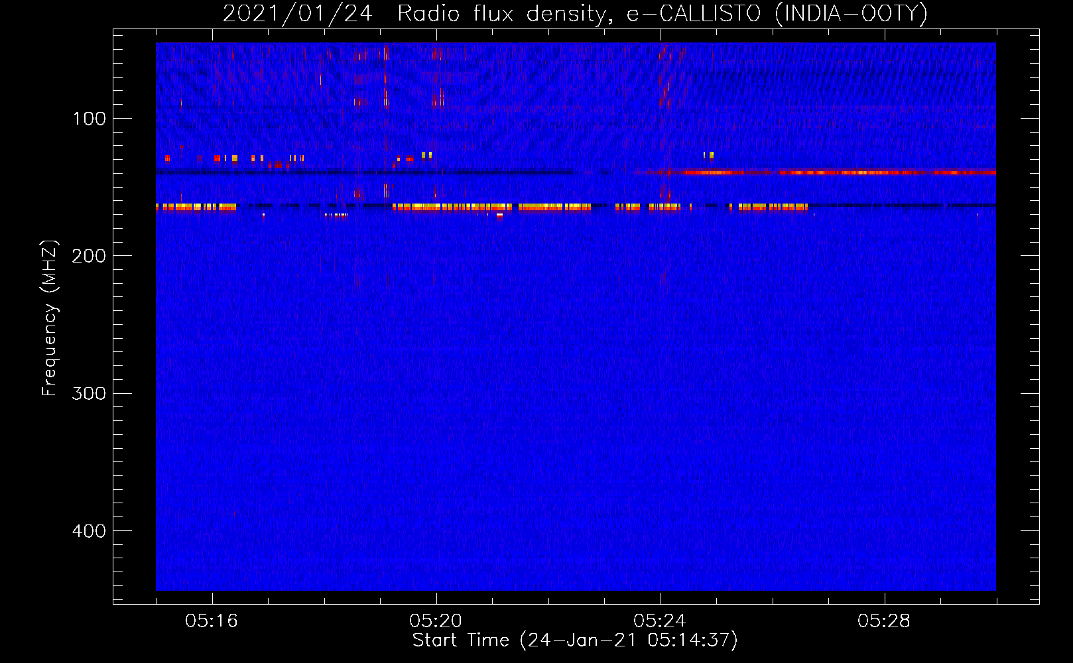Select the "Frequency (MHZ)" y-axis label
Screen dimensions: 1073x663
(x=50, y=318)
